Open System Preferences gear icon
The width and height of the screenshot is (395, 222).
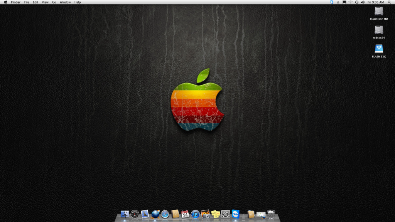coord(225,214)
